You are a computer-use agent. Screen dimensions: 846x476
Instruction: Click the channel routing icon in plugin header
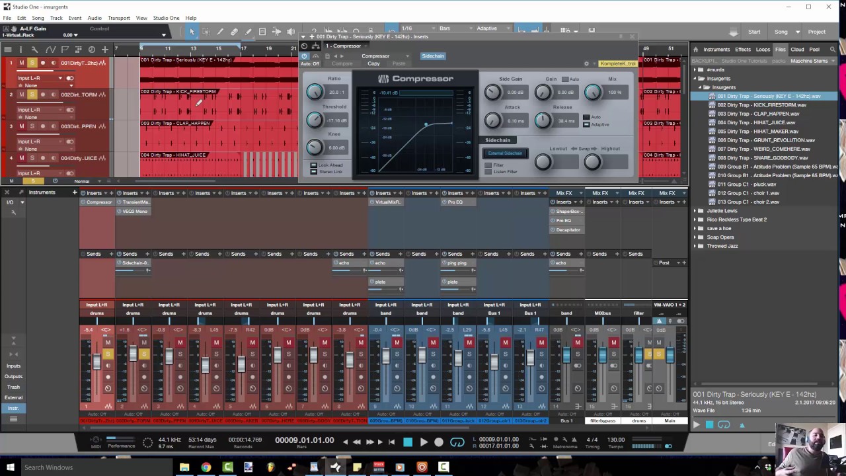[315, 46]
